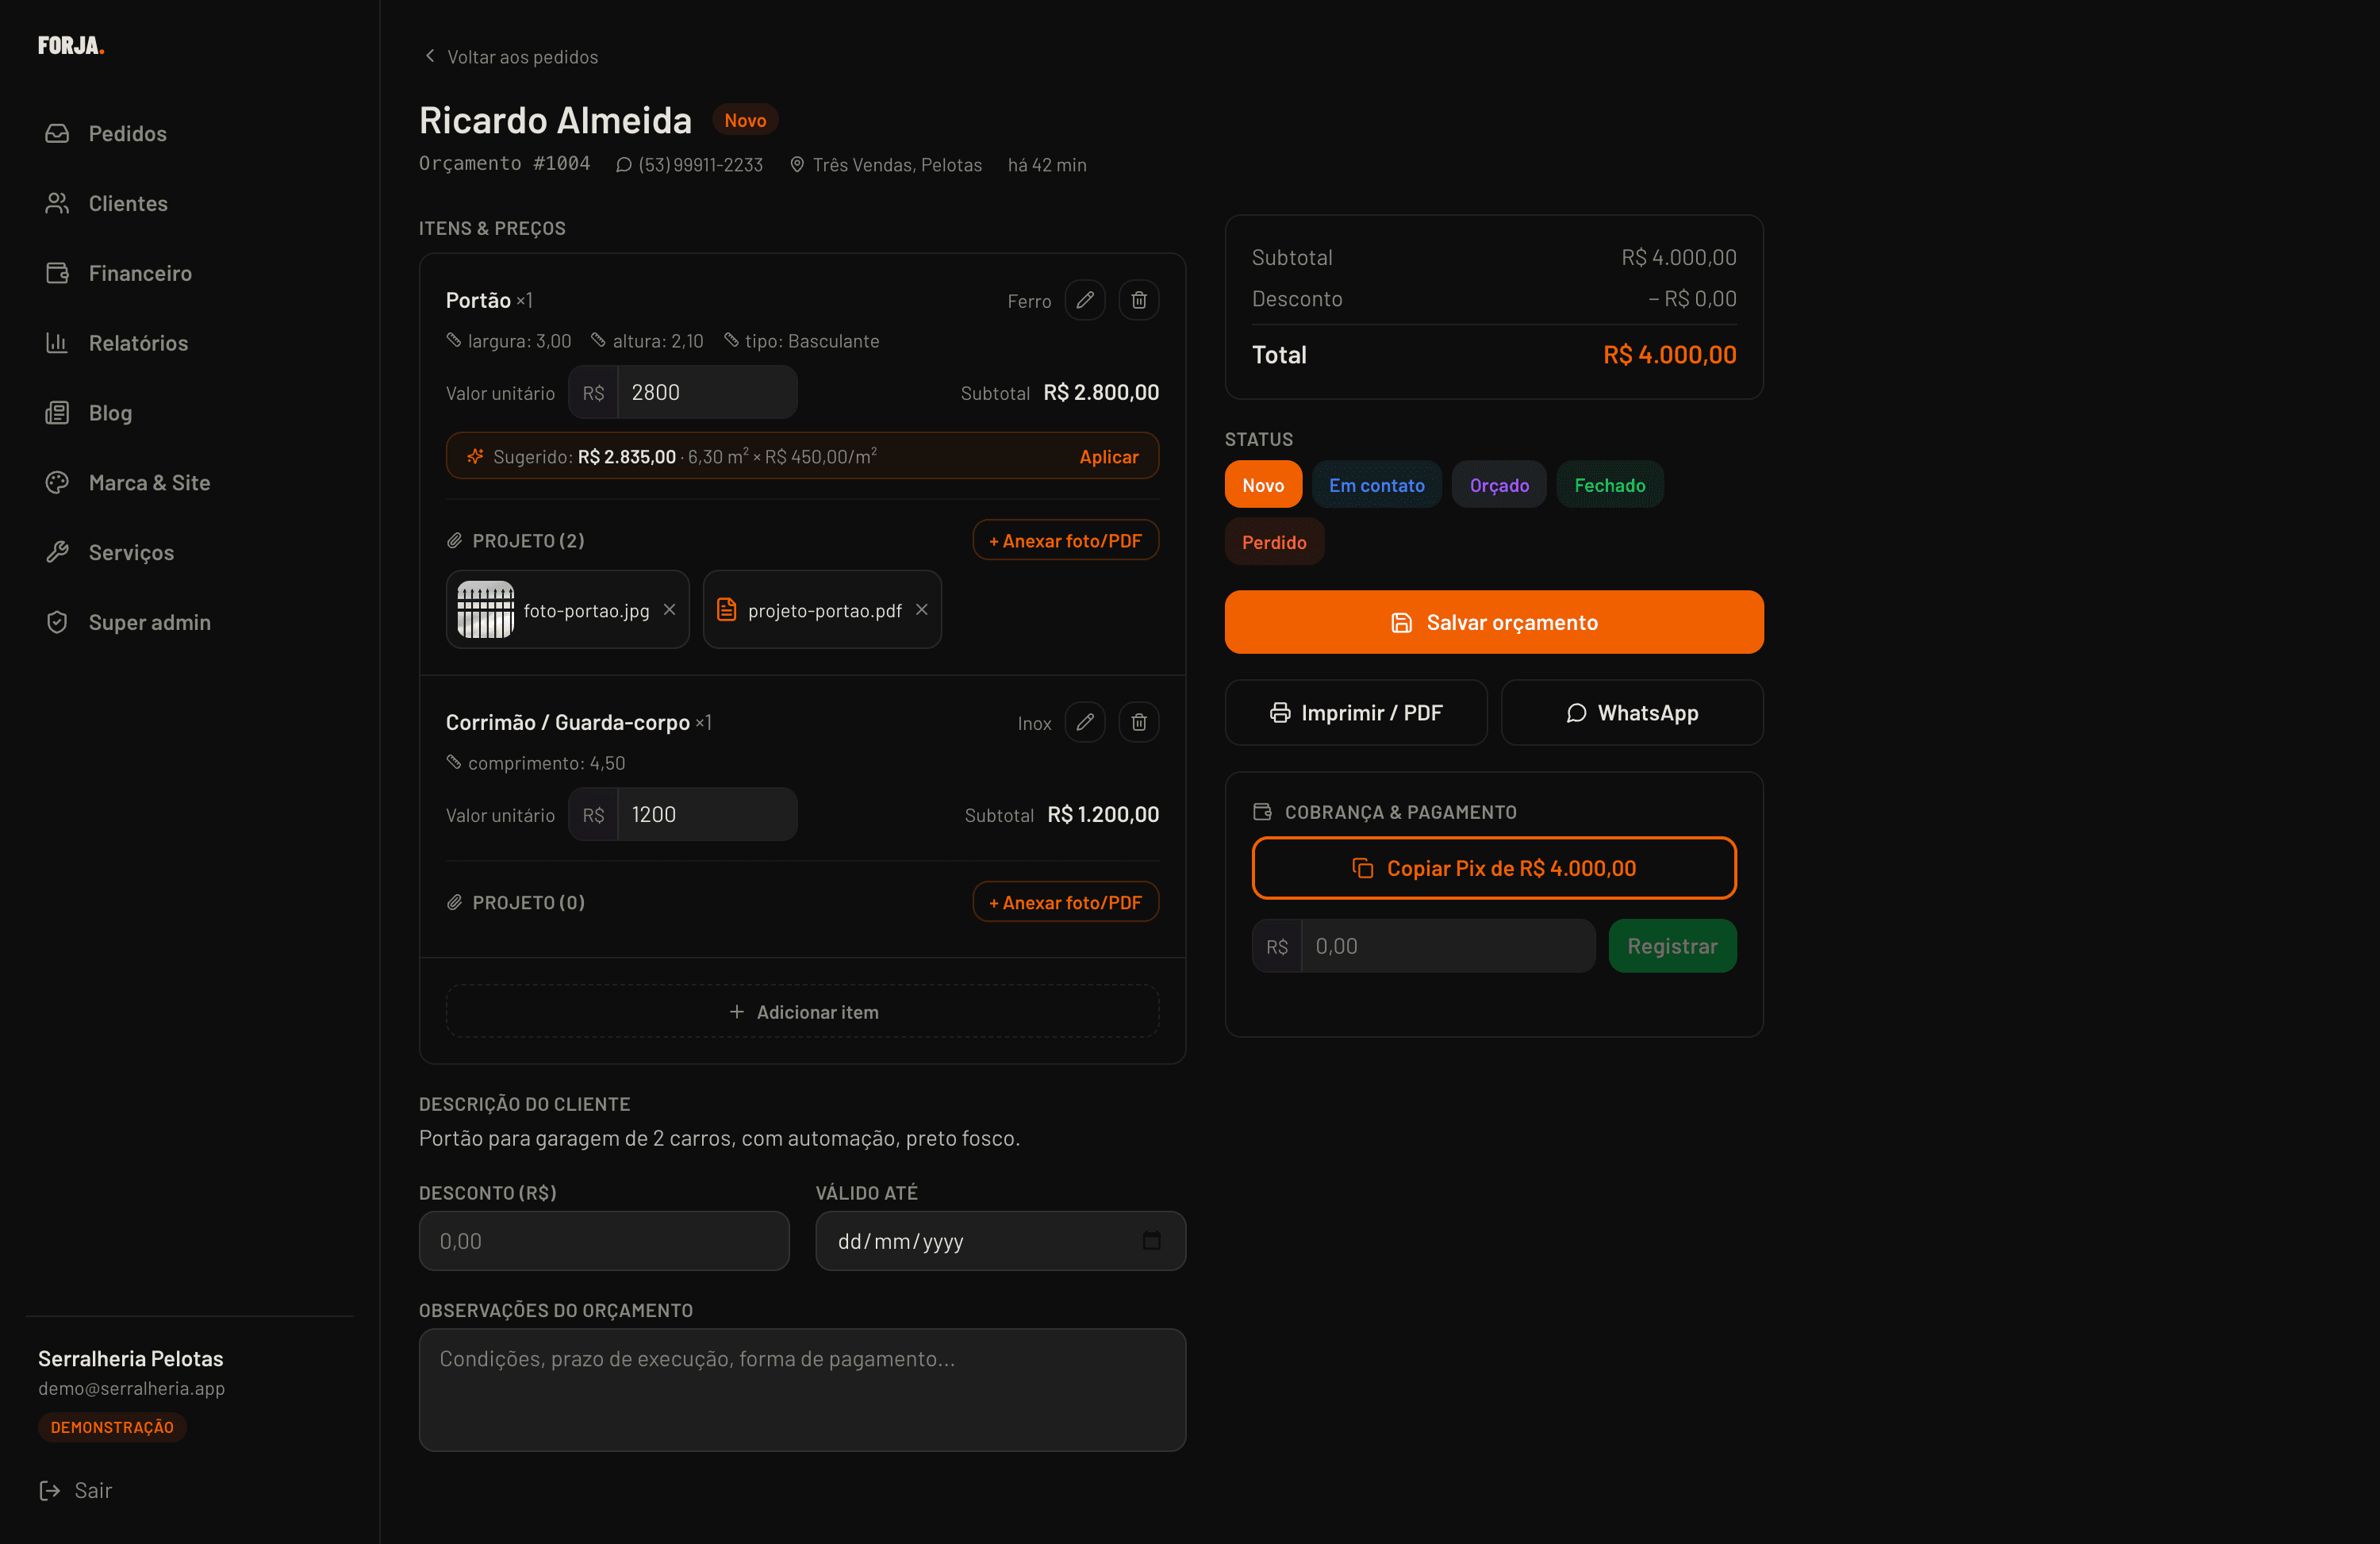Remove projeto-portao.pdf attachment
The height and width of the screenshot is (1544, 2380).
[x=922, y=610]
